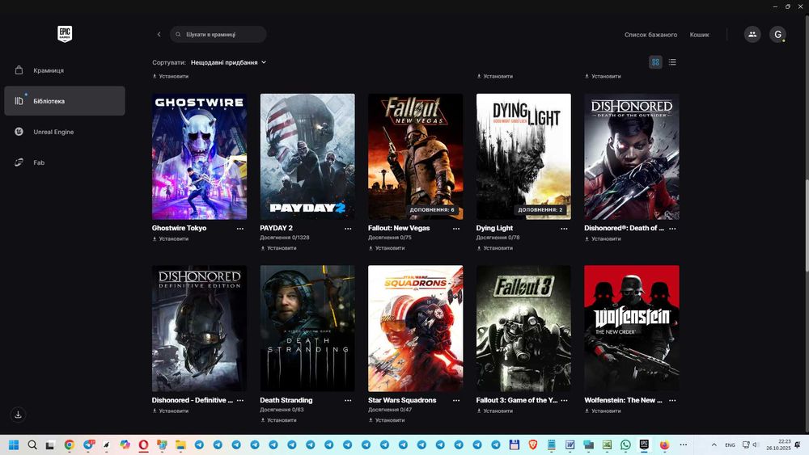Open Dishonored Definitive Edition cover thumbnail
Screen dimensions: 809x455
tap(199, 329)
